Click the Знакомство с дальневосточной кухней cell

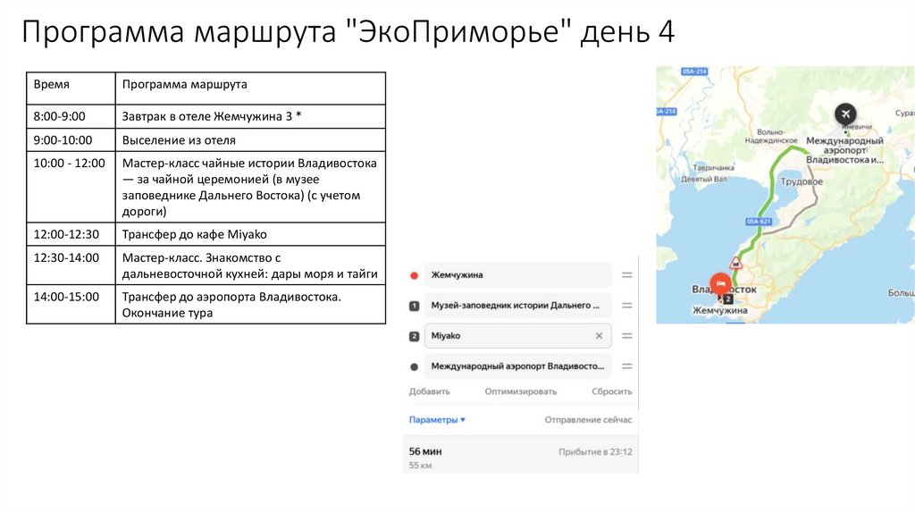(250, 265)
